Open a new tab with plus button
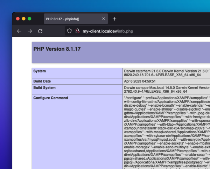This screenshot has height=169, width=210. pos(114,19)
